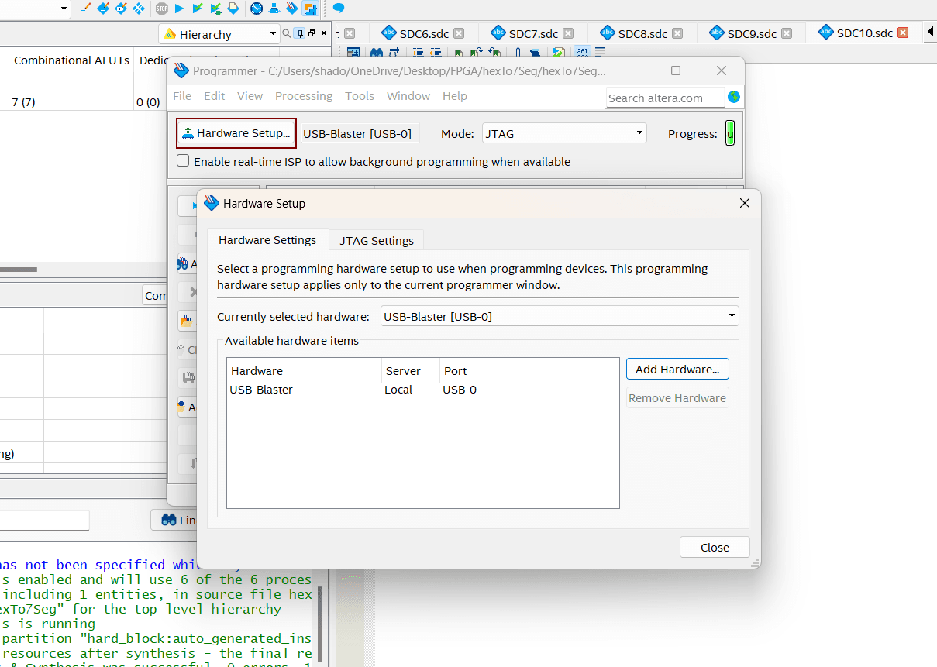937x667 pixels.
Task: Click the Hardware column header
Action: (x=305, y=370)
